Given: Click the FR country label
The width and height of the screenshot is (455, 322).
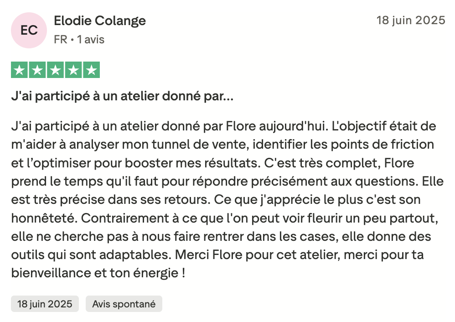Looking at the screenshot, I should point(60,40).
